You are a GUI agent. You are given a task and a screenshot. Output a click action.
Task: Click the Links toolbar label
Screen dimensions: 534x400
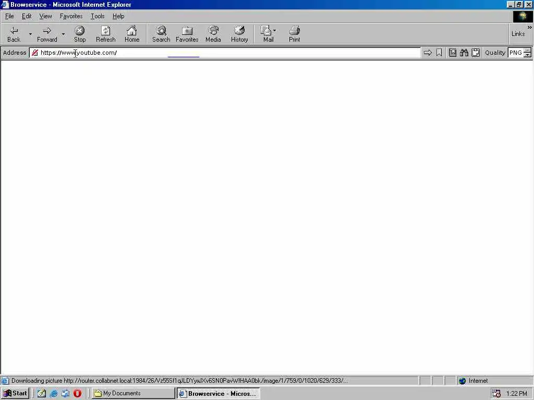[518, 34]
